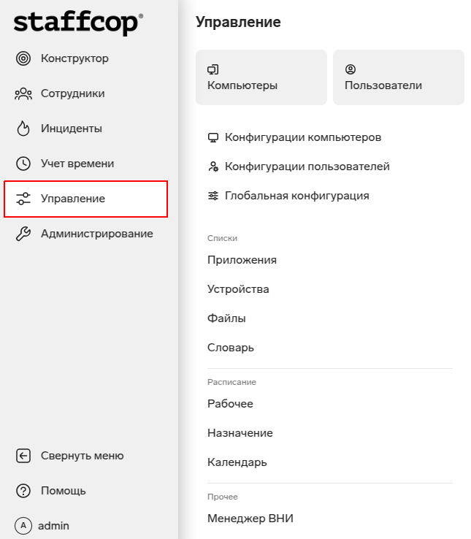471x539 pixels.
Task: Open Администрирование section in sidebar
Action: (96, 234)
